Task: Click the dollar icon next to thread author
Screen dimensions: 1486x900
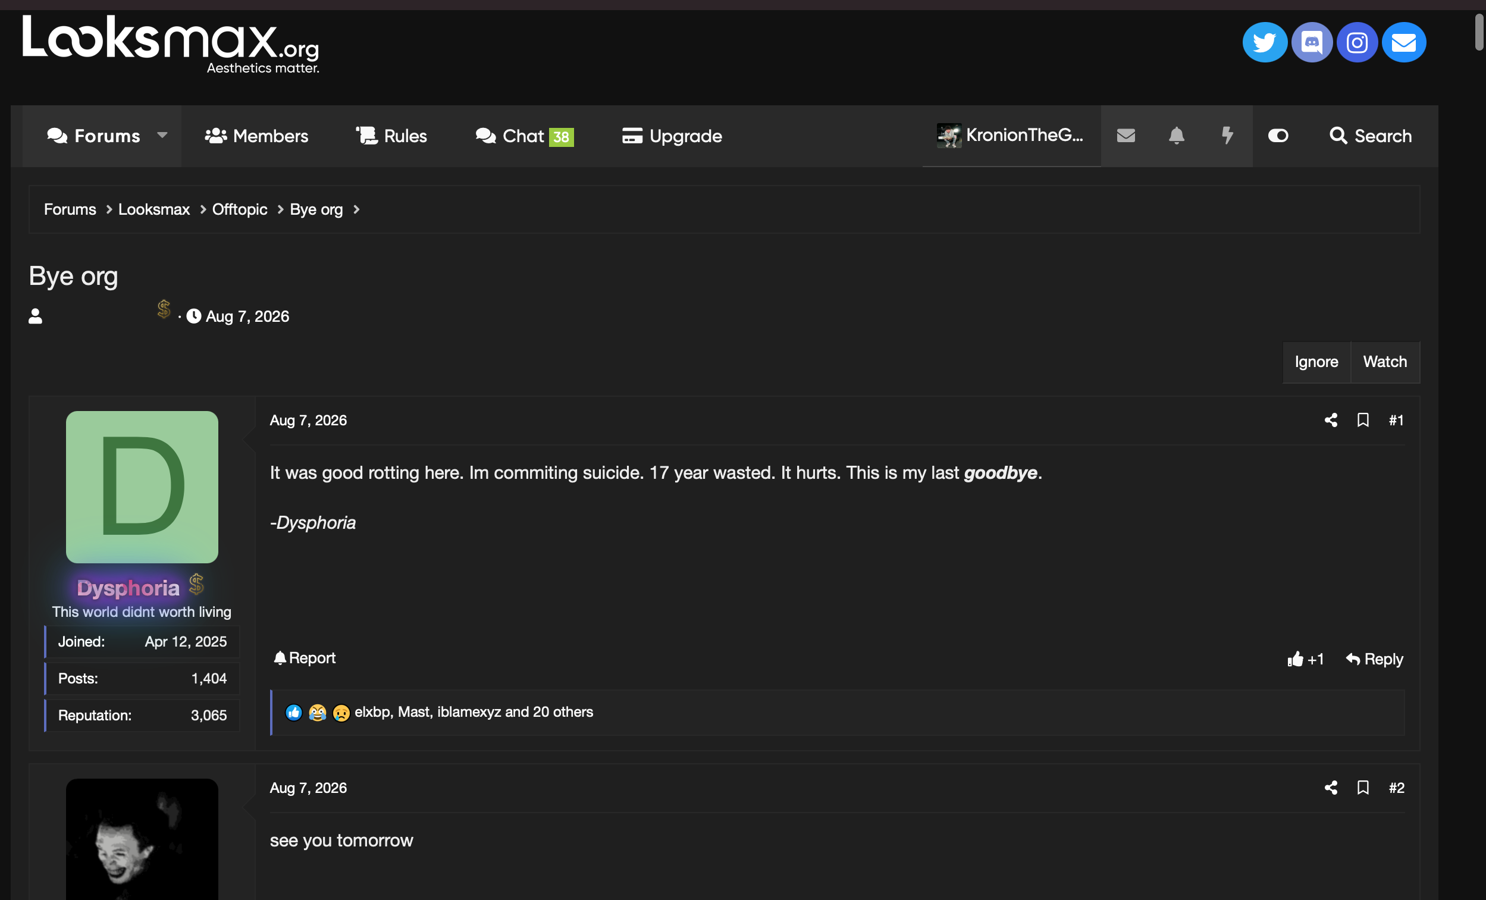Action: [164, 309]
